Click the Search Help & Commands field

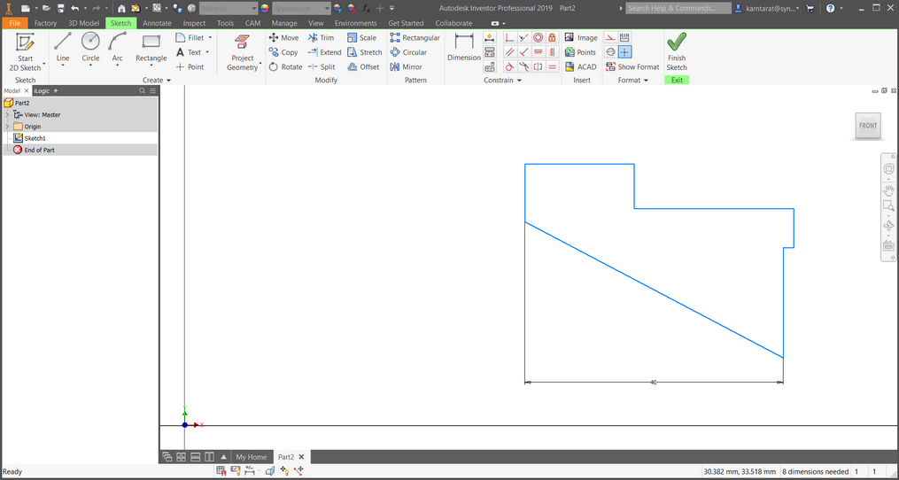coord(678,9)
